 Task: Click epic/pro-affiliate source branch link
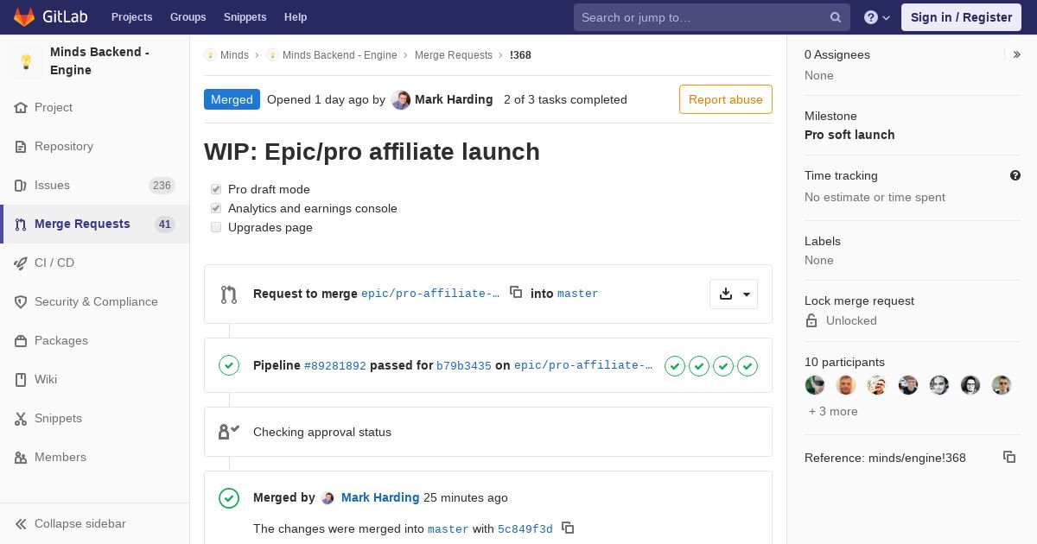[x=430, y=294]
